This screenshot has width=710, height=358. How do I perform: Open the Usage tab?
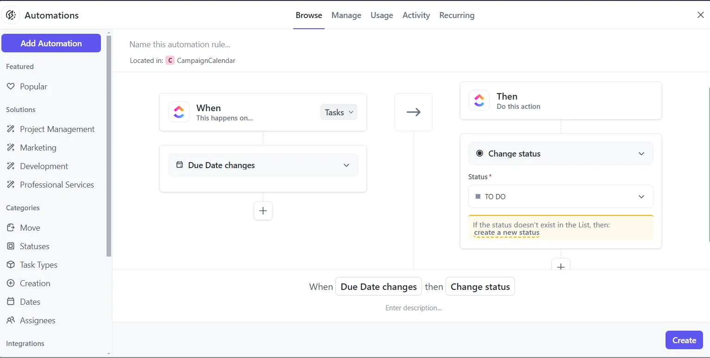(382, 15)
